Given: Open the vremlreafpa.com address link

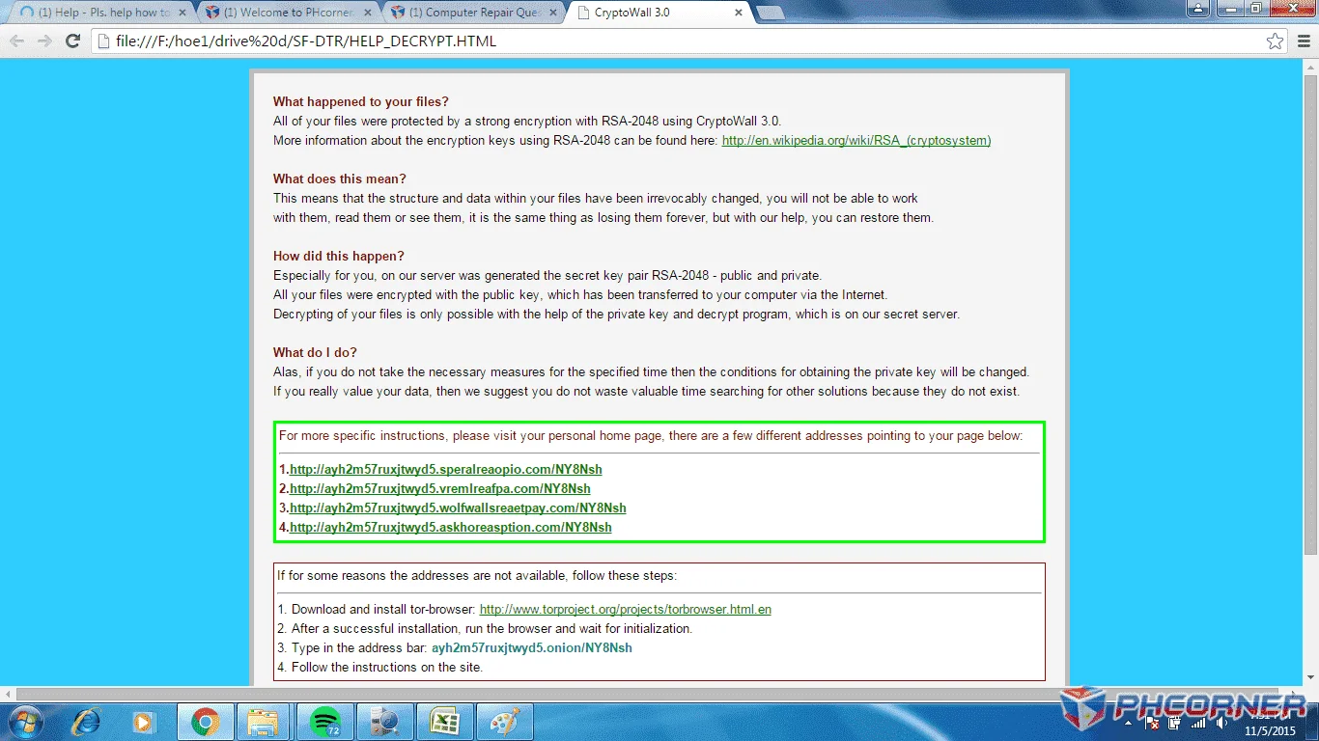Looking at the screenshot, I should [440, 489].
